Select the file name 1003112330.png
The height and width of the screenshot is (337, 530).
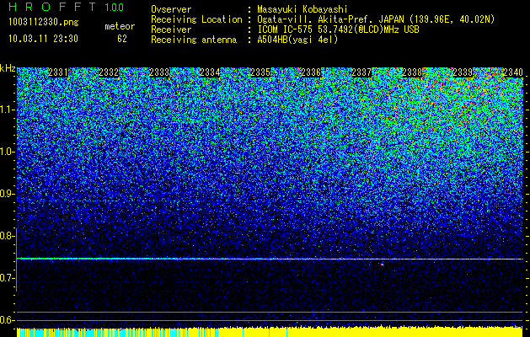44,23
